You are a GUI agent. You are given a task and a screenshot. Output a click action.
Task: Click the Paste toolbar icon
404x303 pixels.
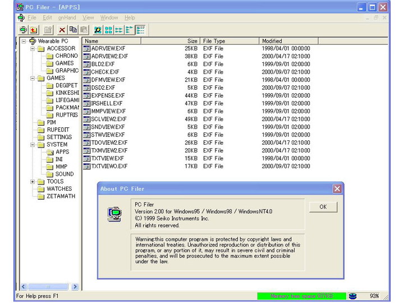[84, 30]
